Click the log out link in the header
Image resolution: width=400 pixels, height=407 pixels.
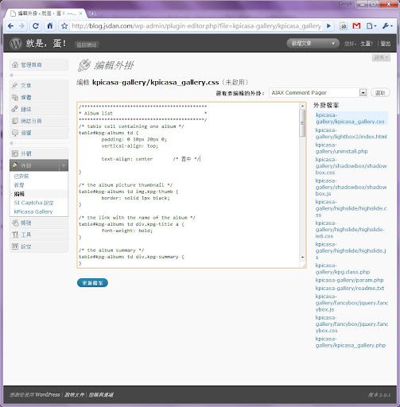coord(386,44)
